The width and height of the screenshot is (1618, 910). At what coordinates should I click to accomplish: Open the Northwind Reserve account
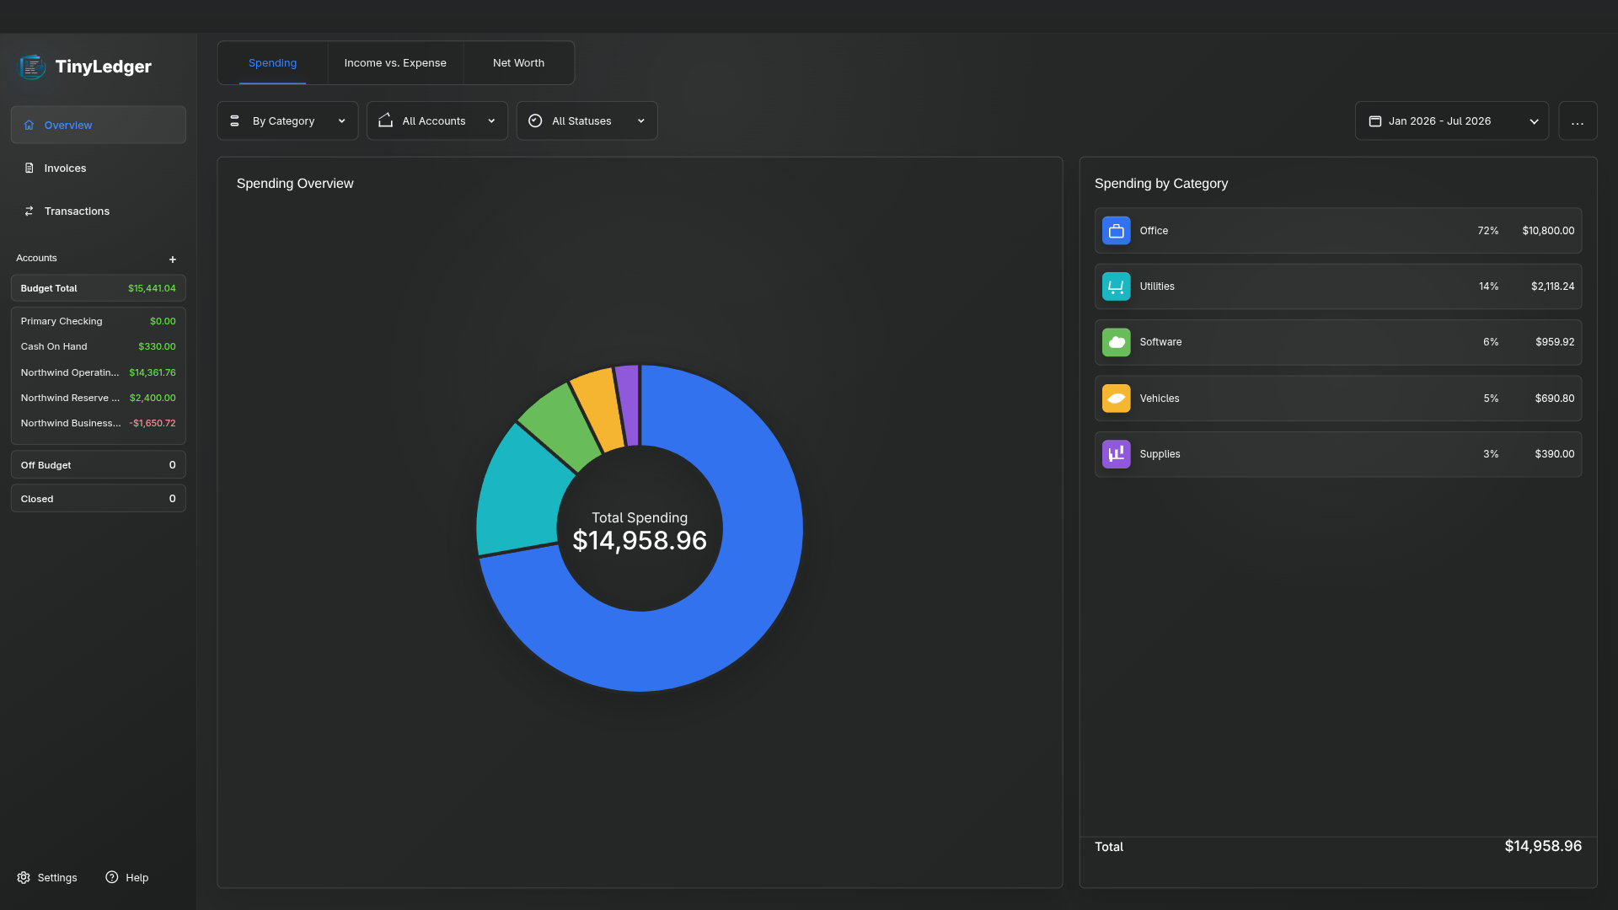(98, 398)
